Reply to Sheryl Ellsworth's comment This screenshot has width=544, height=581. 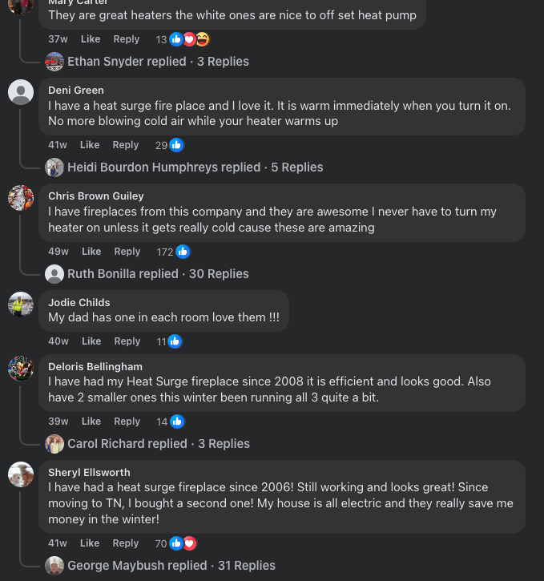[126, 543]
